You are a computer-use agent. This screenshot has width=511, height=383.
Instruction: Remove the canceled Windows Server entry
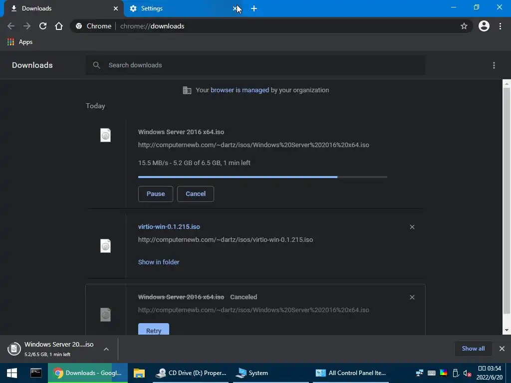point(412,297)
